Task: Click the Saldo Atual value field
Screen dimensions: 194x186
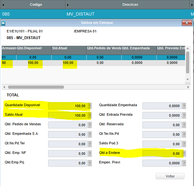Action: (x=68, y=115)
